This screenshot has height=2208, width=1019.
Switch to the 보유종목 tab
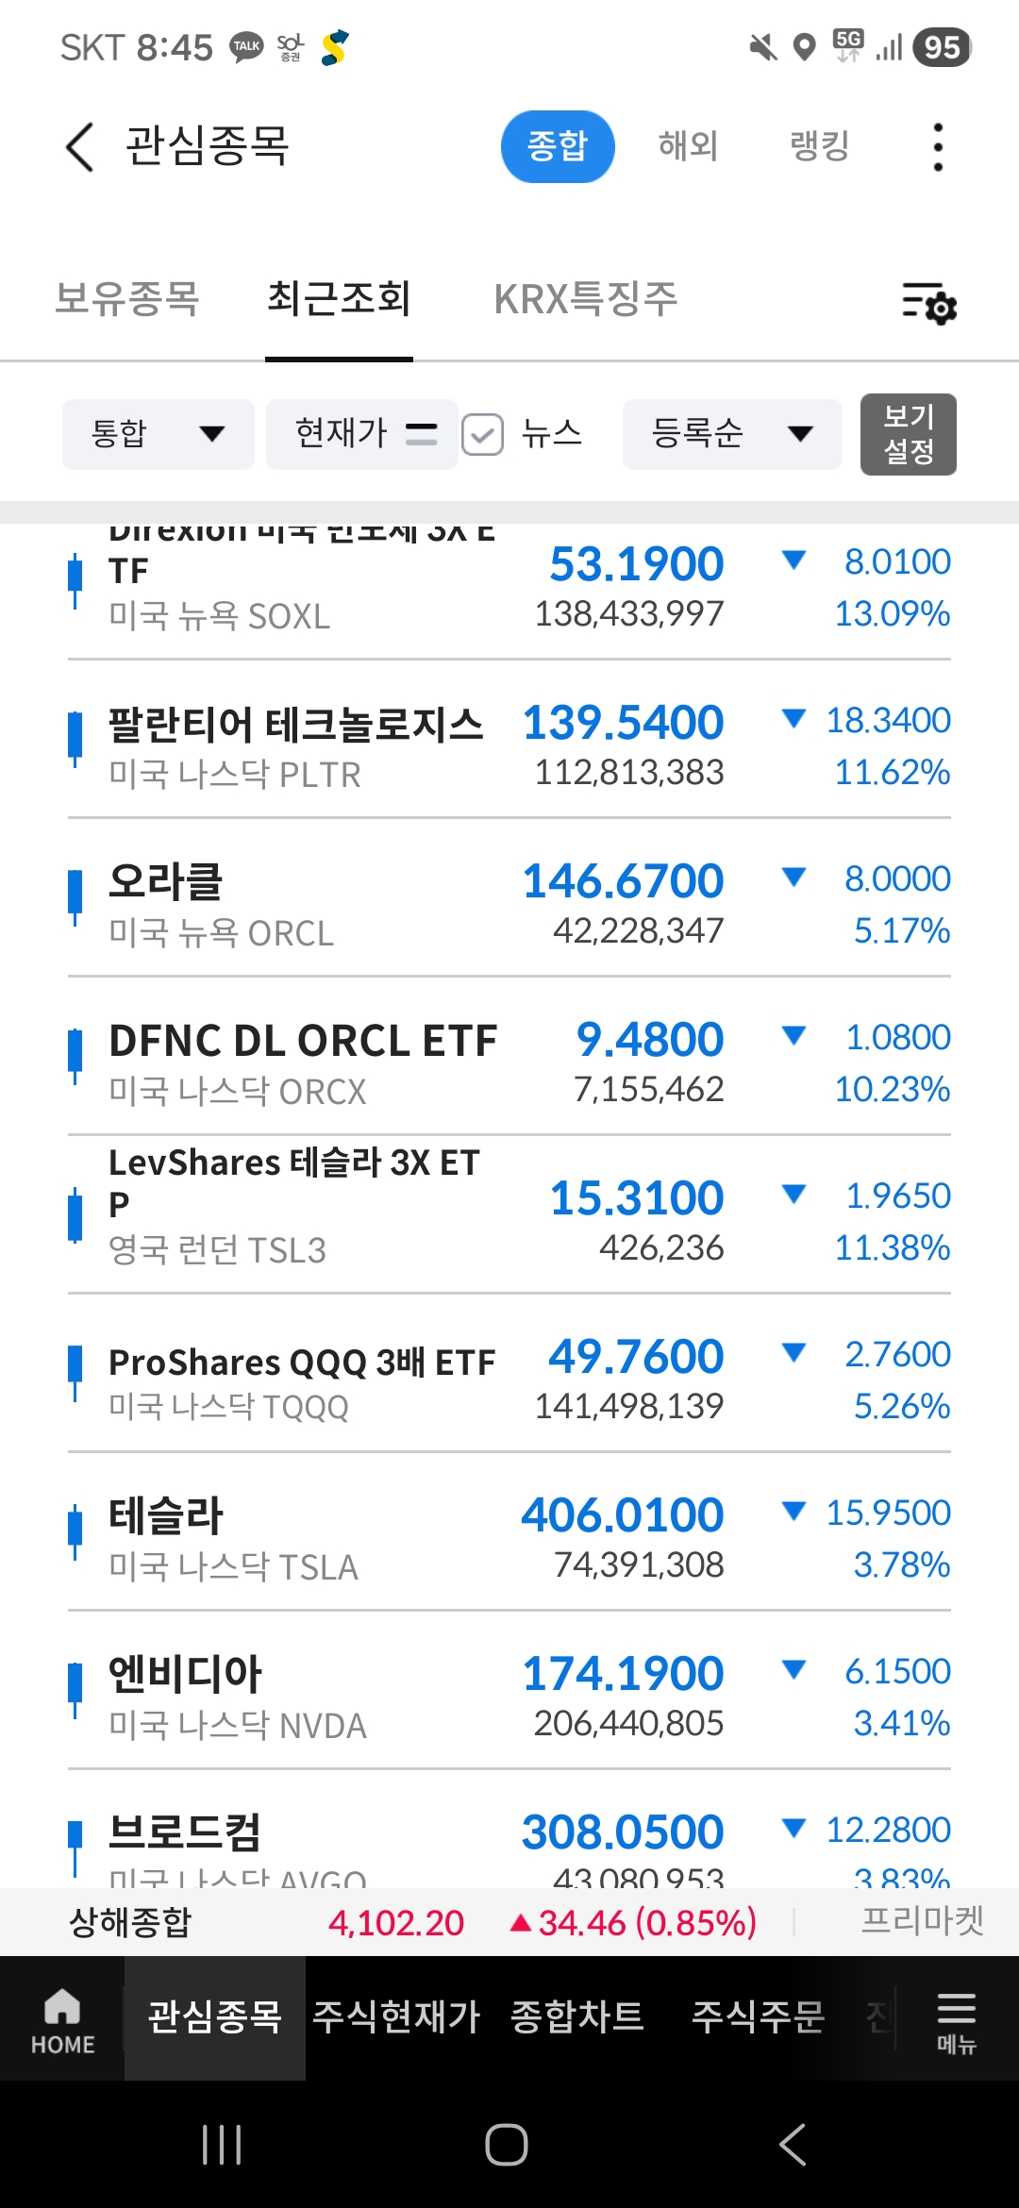pyautogui.click(x=127, y=299)
